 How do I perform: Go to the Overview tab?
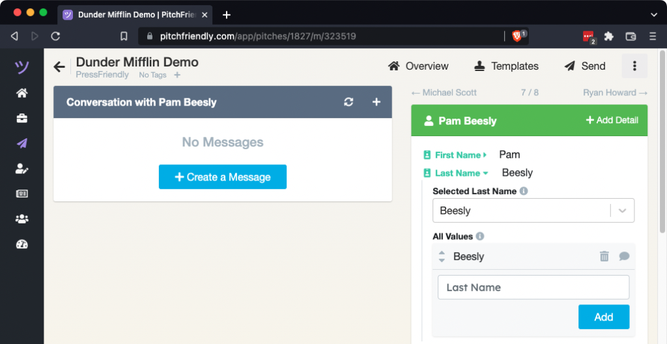(x=418, y=66)
